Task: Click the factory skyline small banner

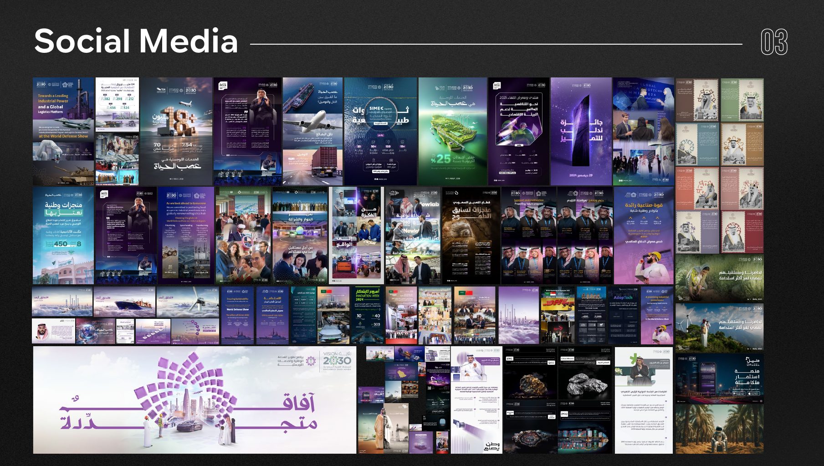Action: click(62, 302)
